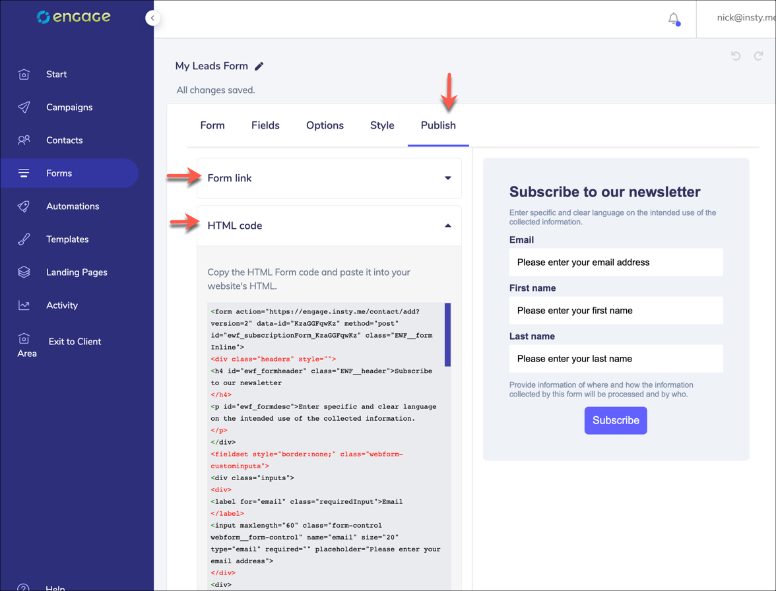Open the Options tab
The height and width of the screenshot is (591, 776).
[325, 125]
